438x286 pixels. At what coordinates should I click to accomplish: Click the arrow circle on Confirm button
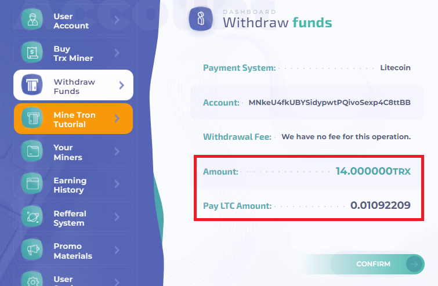[x=414, y=264]
